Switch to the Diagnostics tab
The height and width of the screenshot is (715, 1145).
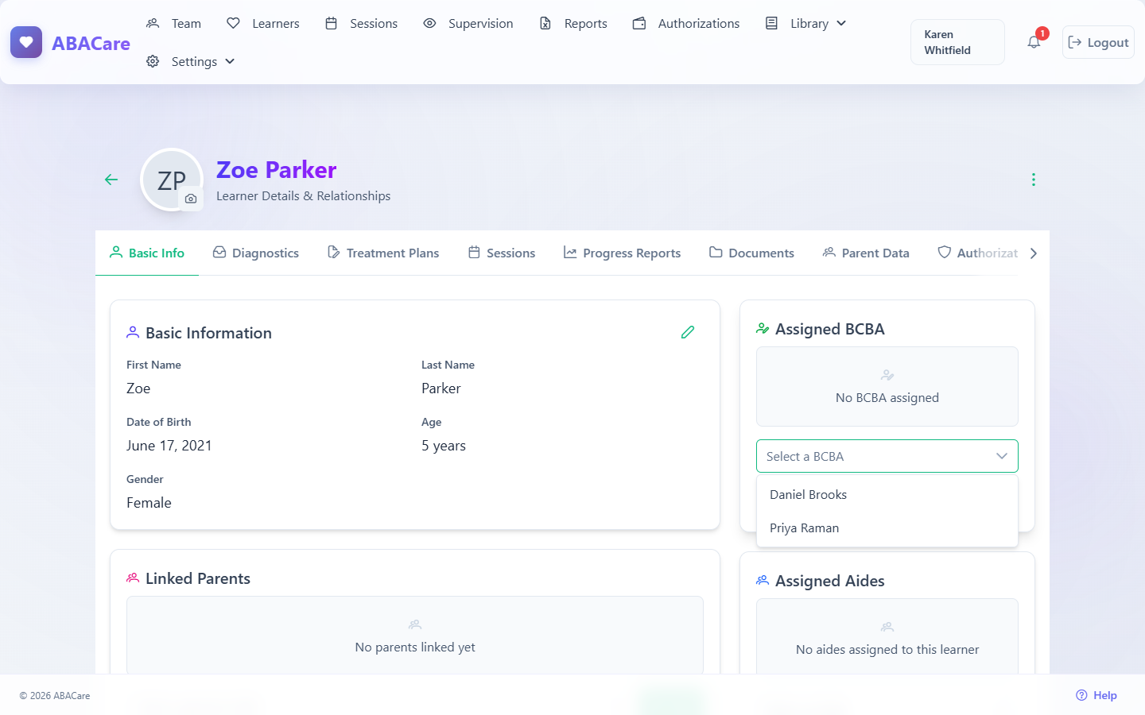point(256,253)
